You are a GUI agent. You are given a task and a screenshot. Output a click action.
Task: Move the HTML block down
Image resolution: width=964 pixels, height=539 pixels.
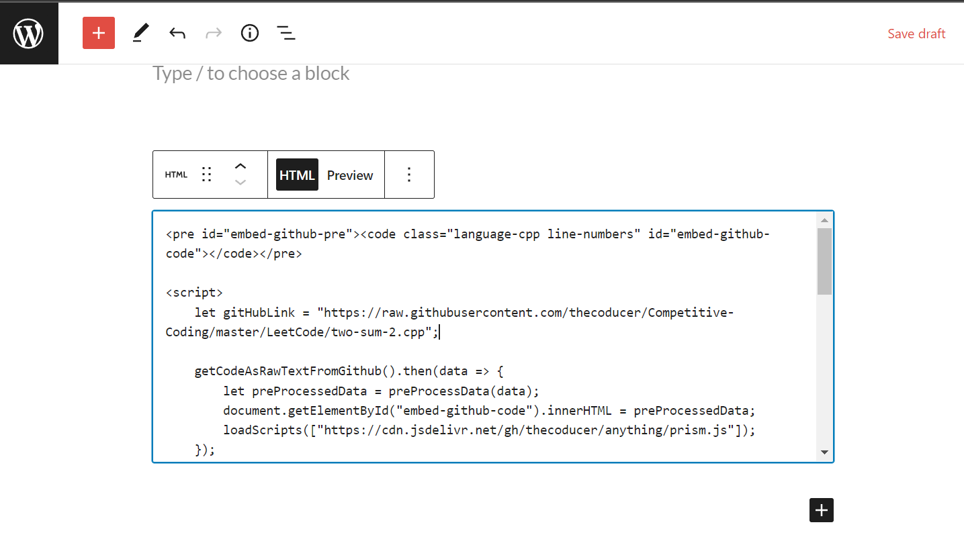240,183
